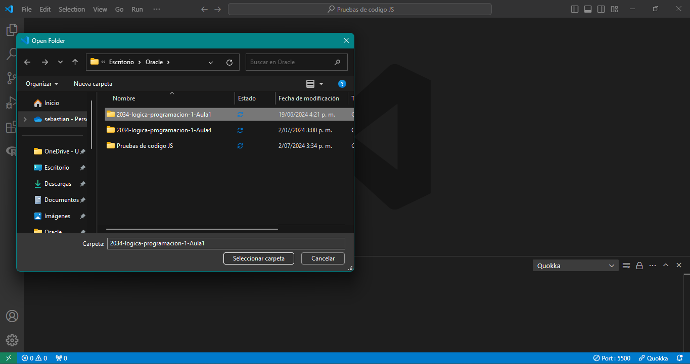Click the Cancelar button
Screen dimensions: 690x364
[323, 258]
